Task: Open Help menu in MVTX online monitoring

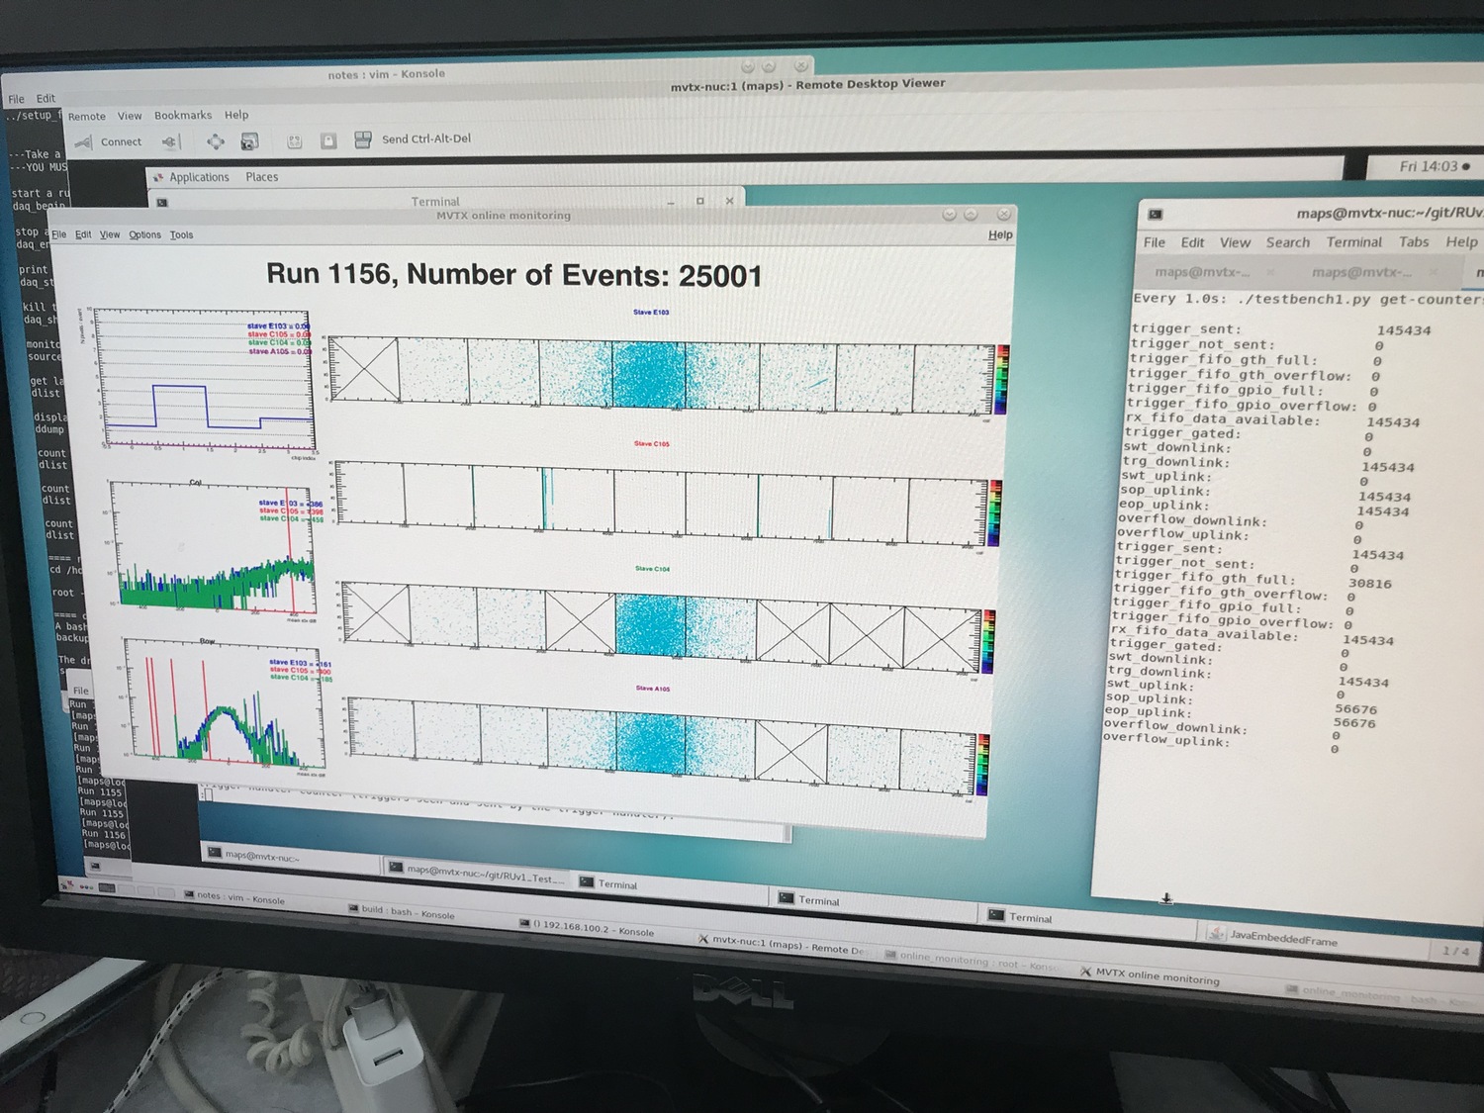Action: [x=1000, y=234]
